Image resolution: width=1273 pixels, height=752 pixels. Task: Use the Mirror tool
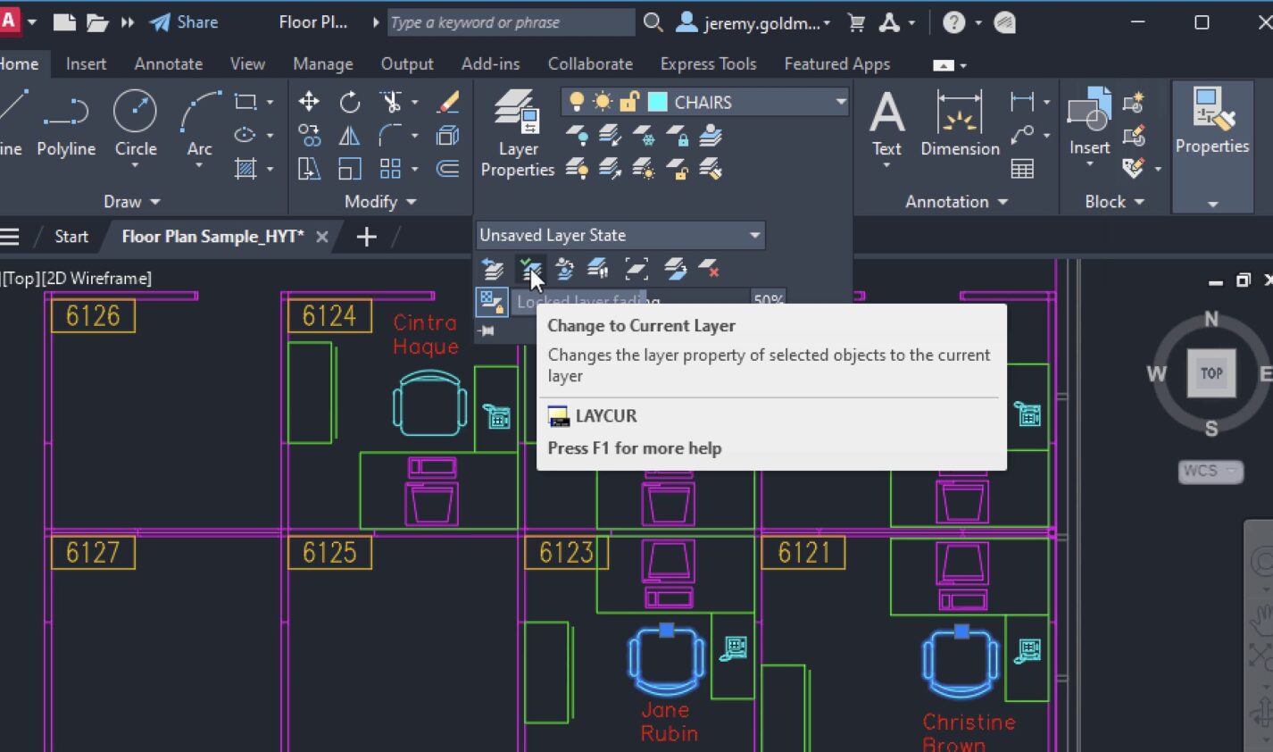pyautogui.click(x=350, y=136)
